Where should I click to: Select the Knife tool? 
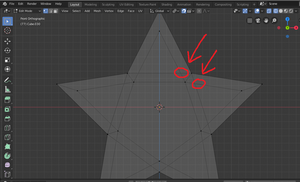[x=7, y=137]
